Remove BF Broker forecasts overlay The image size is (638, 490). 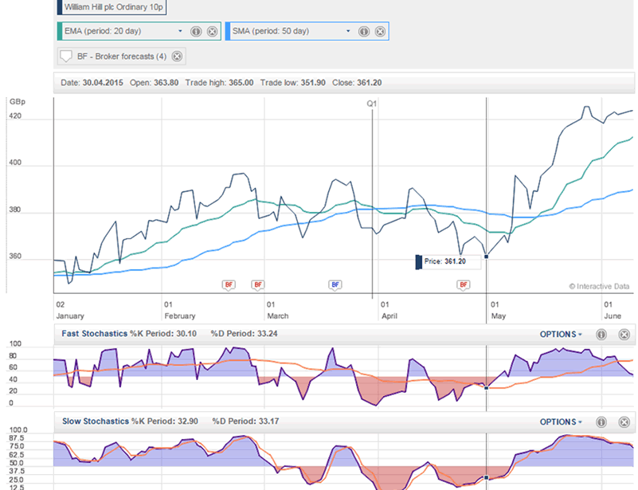tap(177, 56)
